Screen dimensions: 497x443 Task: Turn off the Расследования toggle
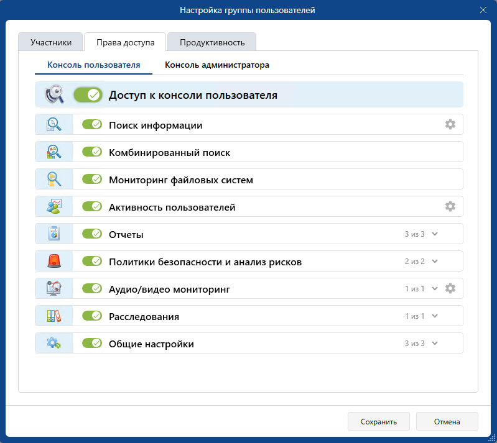[x=92, y=316]
